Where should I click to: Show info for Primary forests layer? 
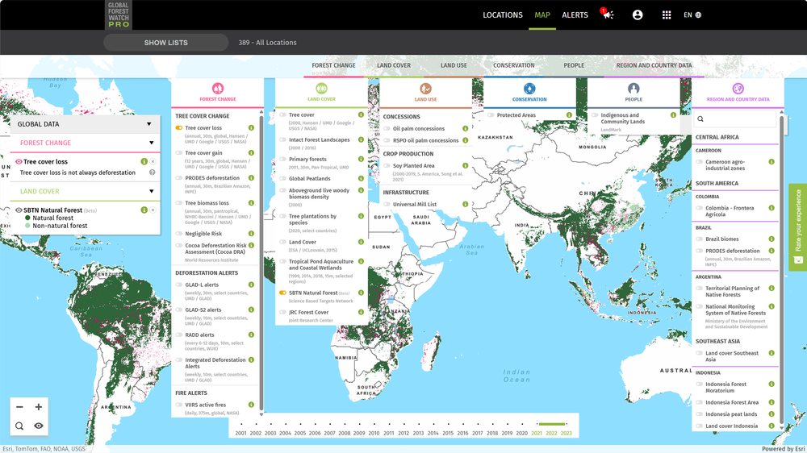361,160
